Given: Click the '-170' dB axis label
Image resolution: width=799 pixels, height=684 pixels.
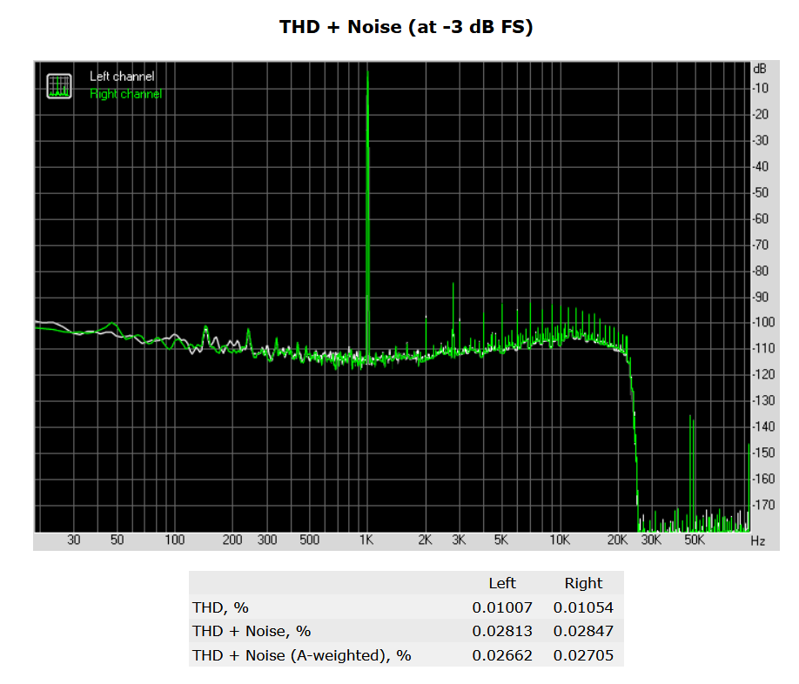Looking at the screenshot, I should (763, 505).
